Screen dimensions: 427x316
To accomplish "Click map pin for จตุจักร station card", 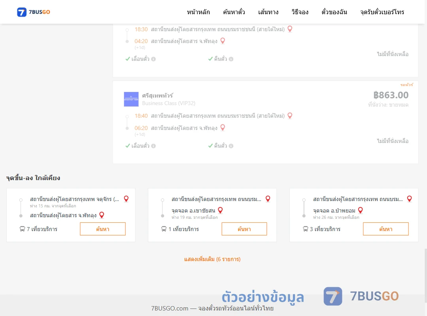I will [126, 199].
